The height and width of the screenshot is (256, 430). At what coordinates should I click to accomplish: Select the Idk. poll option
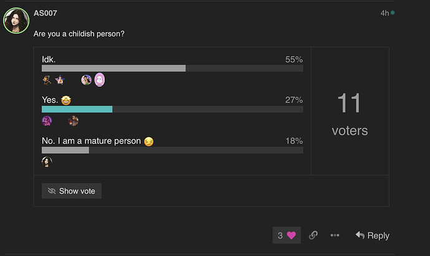[49, 59]
